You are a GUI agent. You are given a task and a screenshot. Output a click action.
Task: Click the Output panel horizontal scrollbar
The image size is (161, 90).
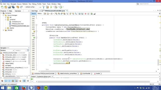click(94, 81)
